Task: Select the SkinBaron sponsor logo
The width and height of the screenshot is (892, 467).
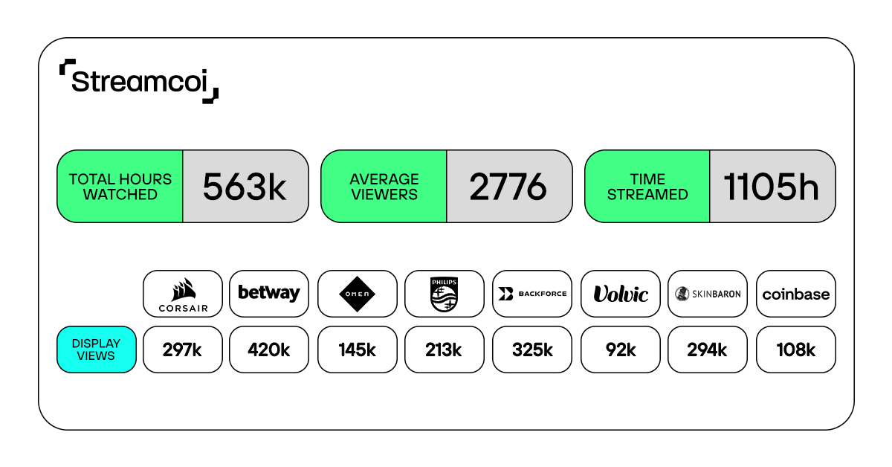Action: click(708, 294)
